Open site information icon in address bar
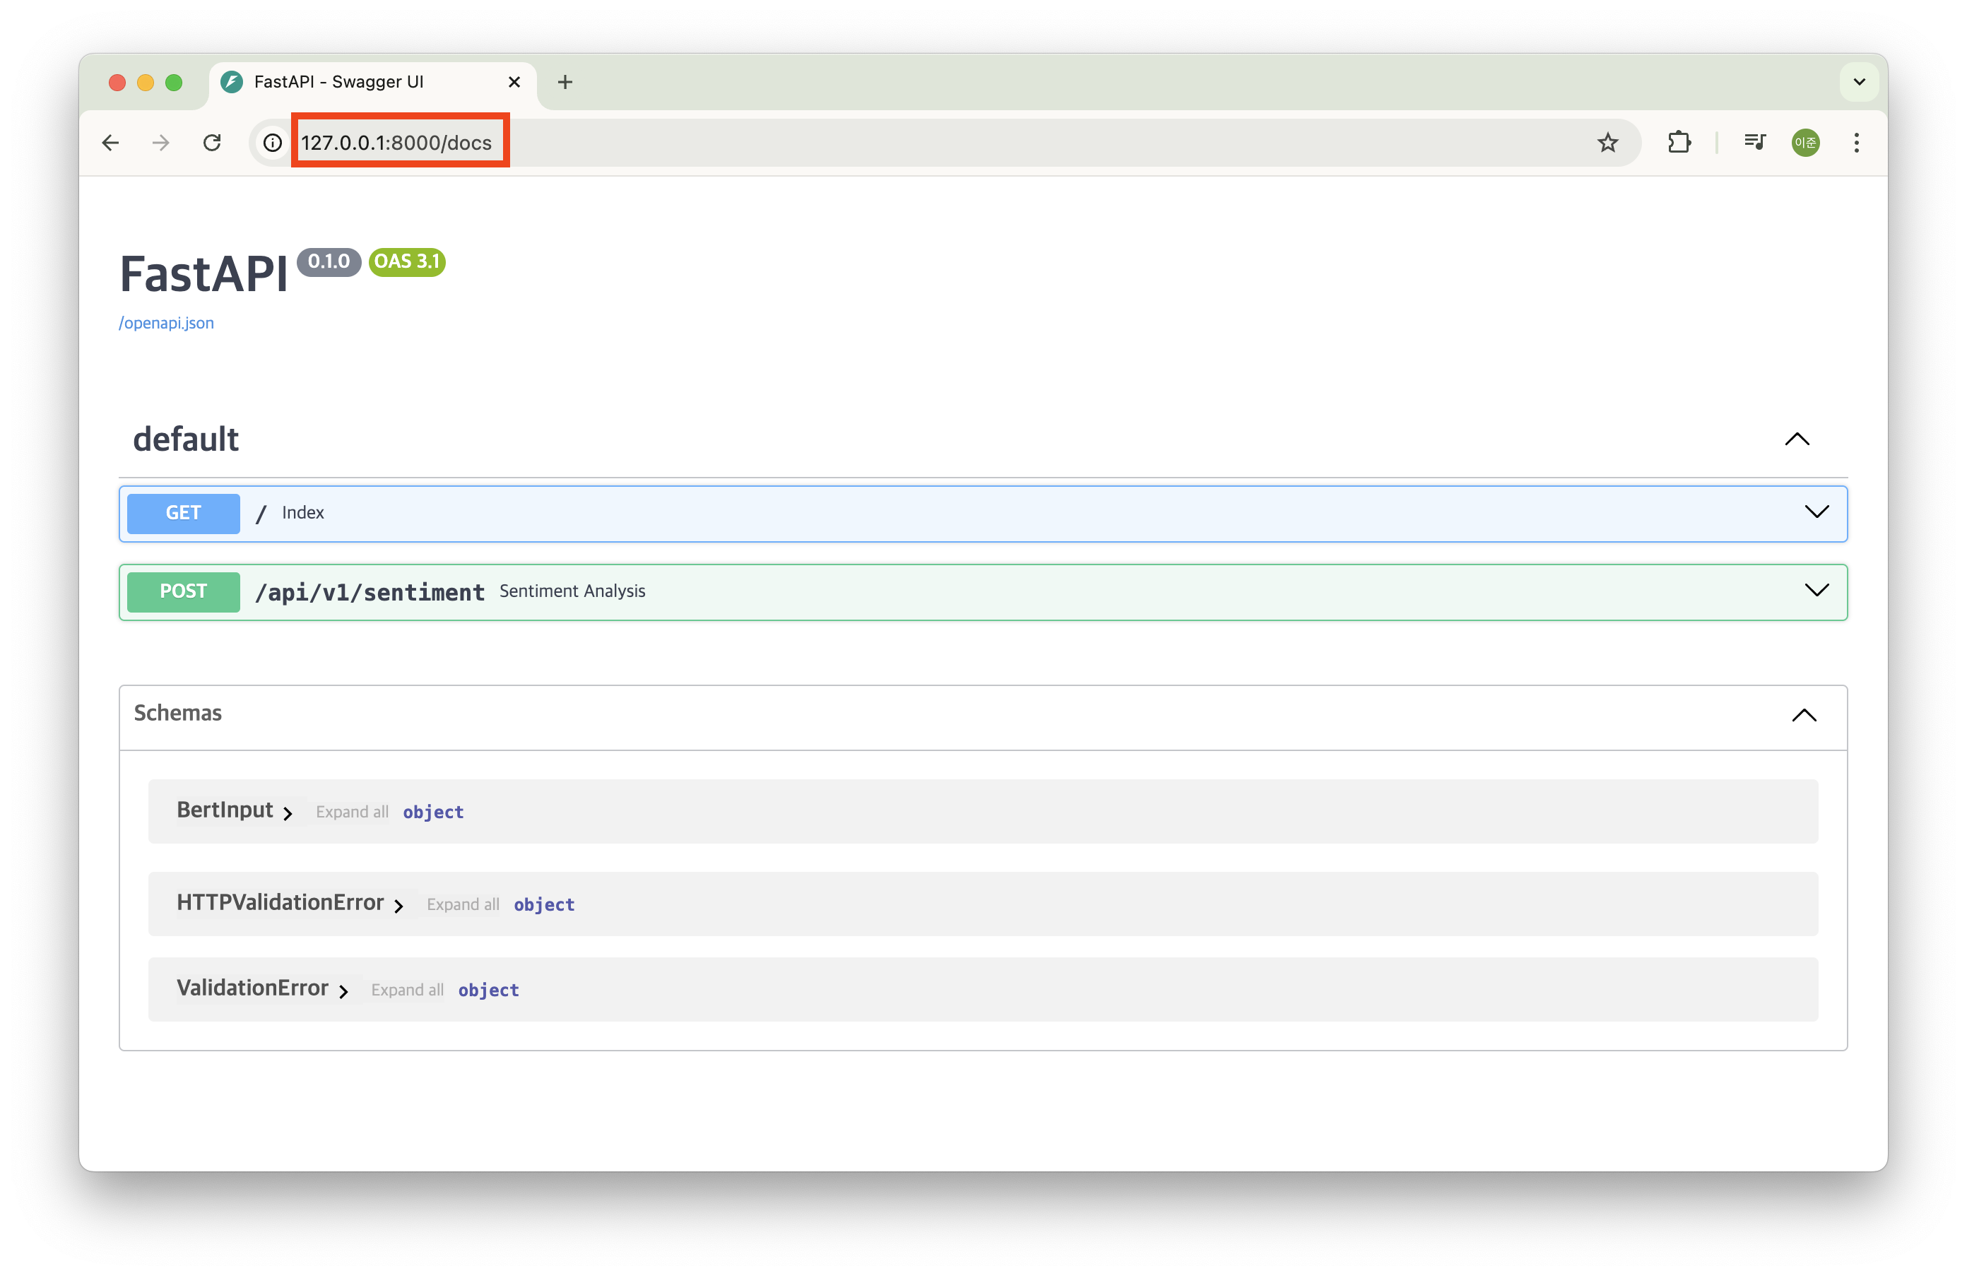The width and height of the screenshot is (1967, 1276). 272,143
